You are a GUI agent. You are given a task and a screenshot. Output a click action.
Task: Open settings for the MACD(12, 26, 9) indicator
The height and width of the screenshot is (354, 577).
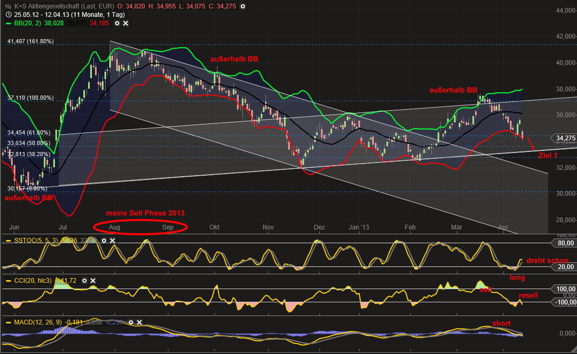point(130,322)
